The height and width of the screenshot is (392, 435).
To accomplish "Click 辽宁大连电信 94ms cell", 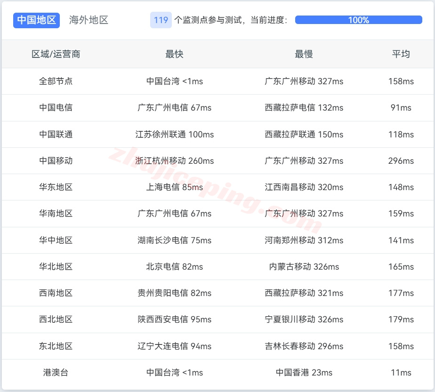I will click(x=175, y=346).
